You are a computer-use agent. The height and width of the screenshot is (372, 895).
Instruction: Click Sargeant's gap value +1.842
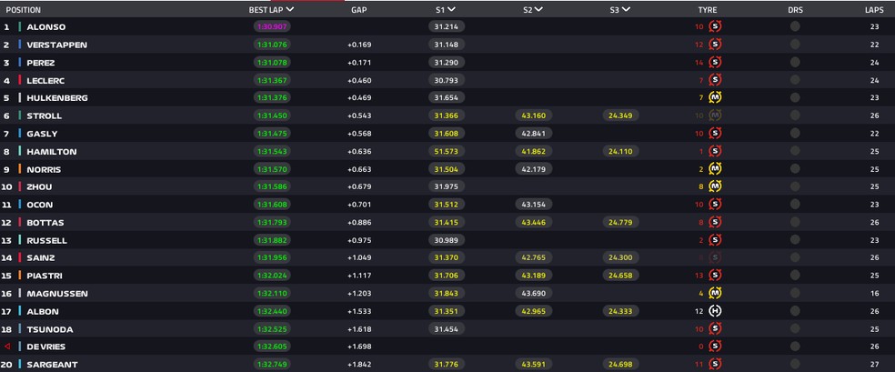(359, 365)
